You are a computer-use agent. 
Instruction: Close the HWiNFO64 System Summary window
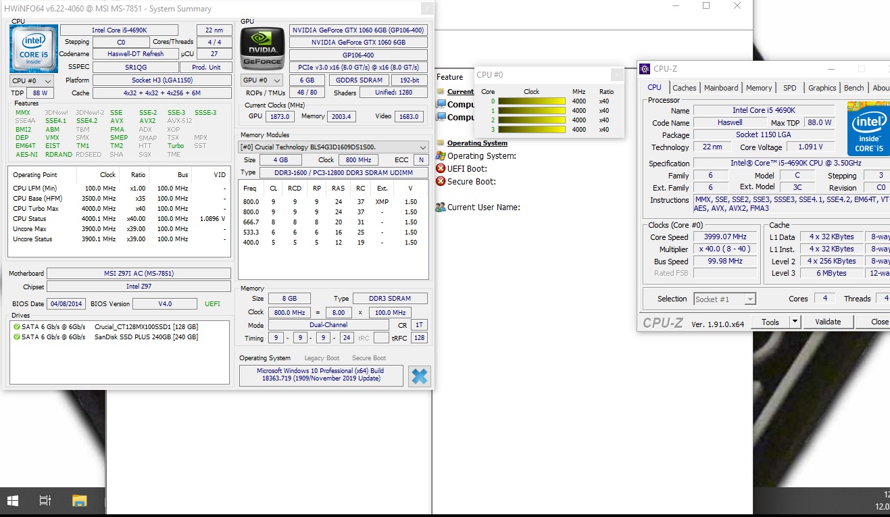coord(427,9)
